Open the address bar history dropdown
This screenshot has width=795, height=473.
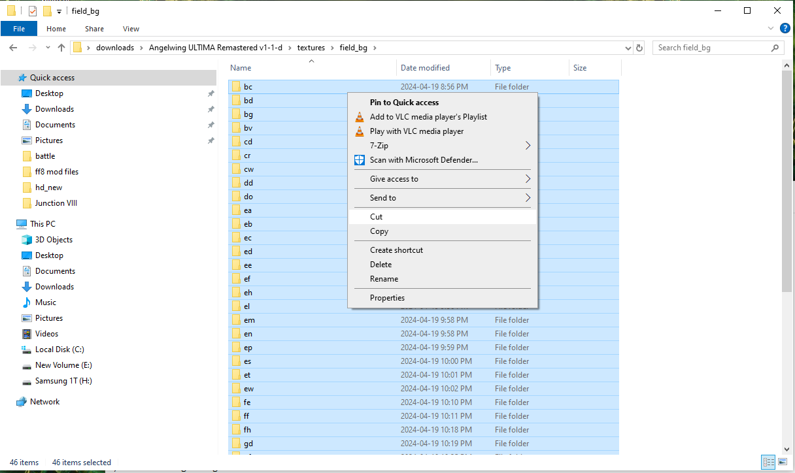click(628, 48)
